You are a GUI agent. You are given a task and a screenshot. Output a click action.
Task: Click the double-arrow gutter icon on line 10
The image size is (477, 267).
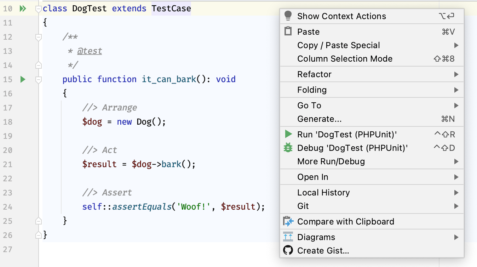pos(23,8)
